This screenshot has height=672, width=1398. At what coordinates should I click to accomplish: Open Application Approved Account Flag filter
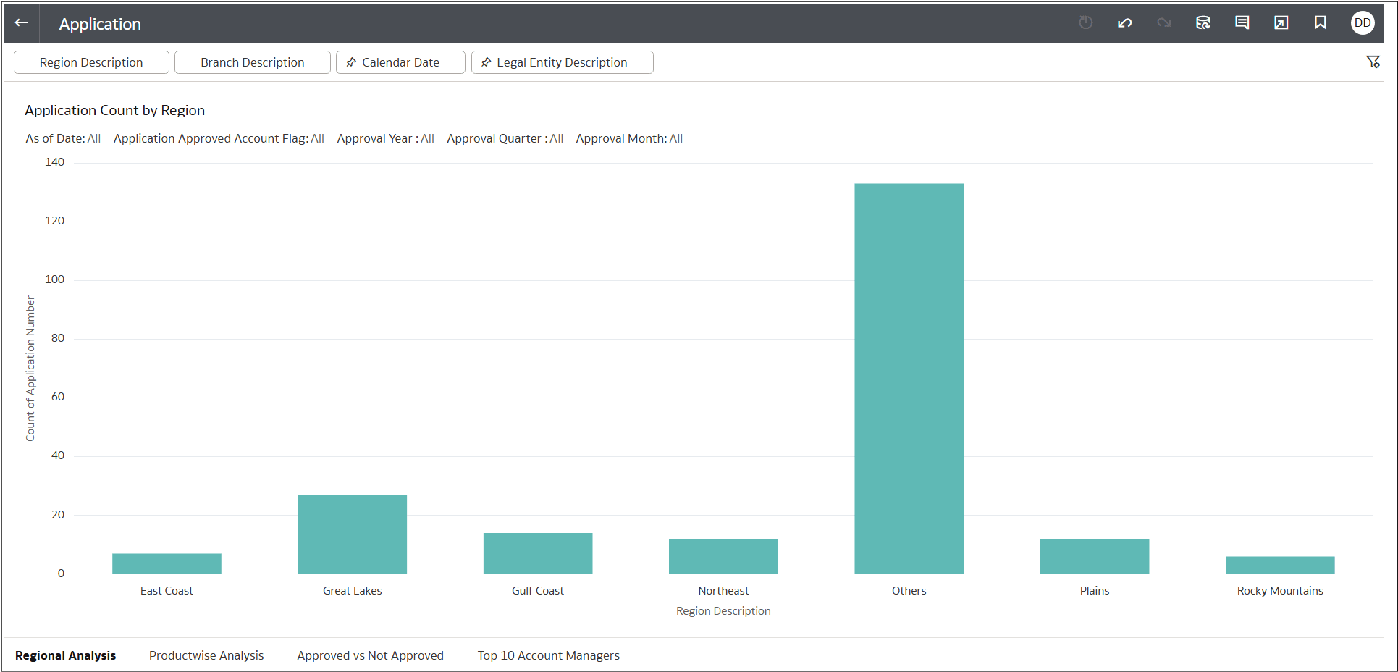coord(219,138)
